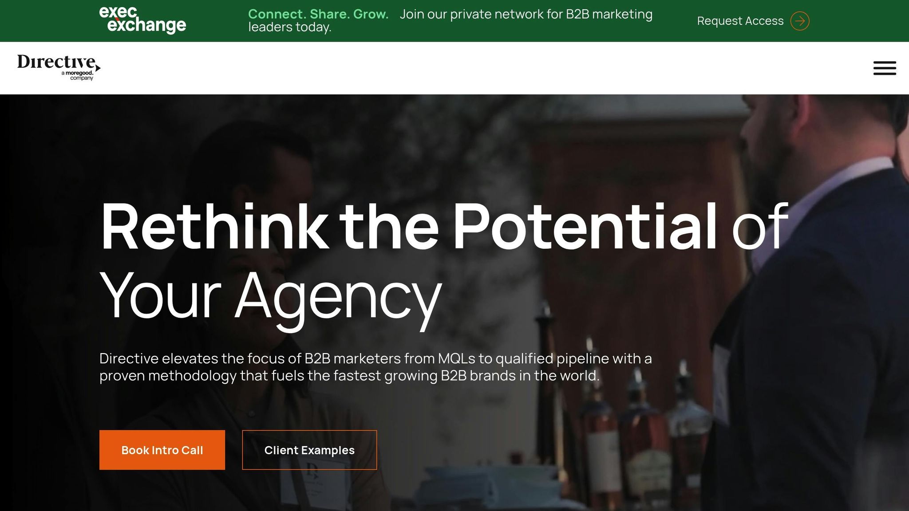909x511 pixels.
Task: Click the orange circled arrow icon
Action: pyautogui.click(x=799, y=21)
